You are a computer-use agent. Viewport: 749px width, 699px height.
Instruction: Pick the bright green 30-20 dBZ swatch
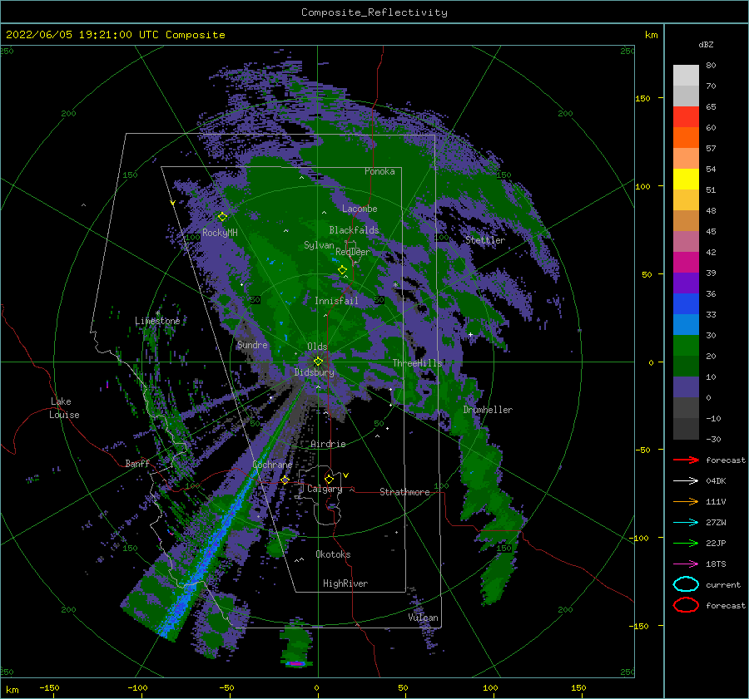coord(686,346)
